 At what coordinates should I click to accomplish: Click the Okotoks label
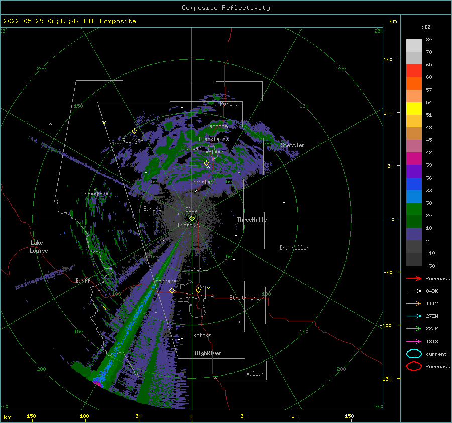coord(201,335)
